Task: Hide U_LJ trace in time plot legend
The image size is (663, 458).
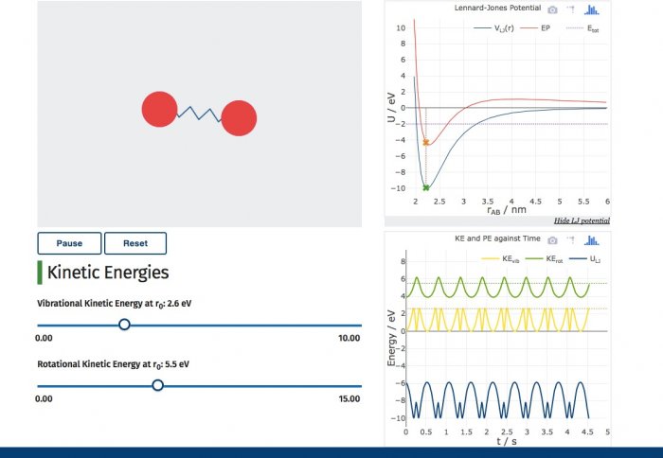Action: coord(586,257)
